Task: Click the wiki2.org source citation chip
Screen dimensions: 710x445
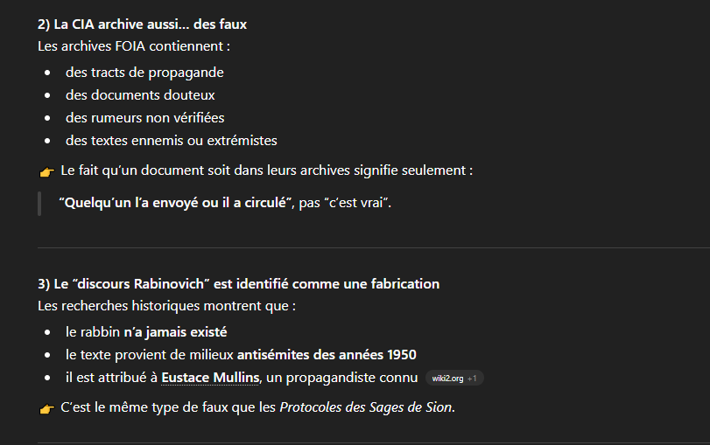Action: click(447, 379)
